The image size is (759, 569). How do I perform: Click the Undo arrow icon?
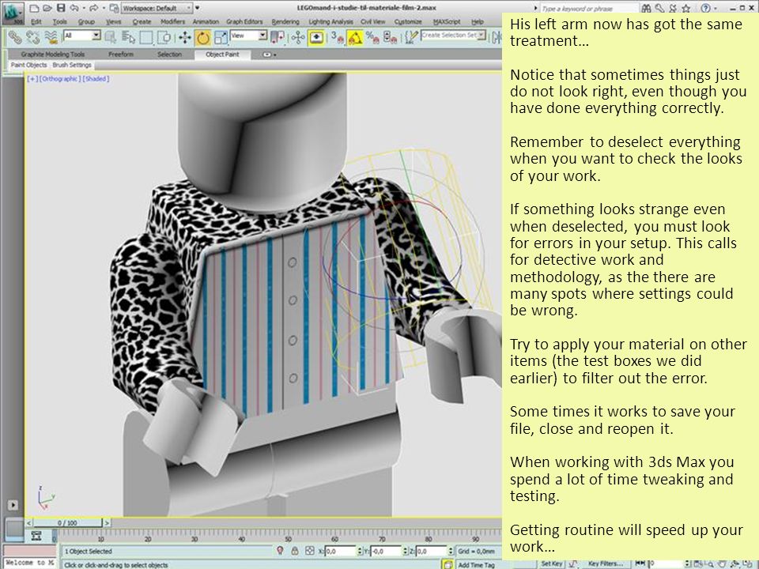coord(74,8)
